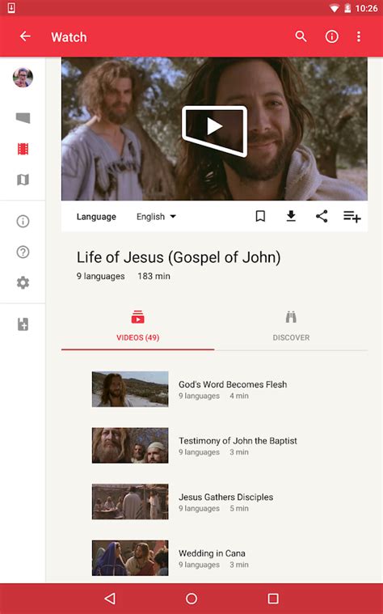This screenshot has height=614, width=383.
Task: Tap the "Life of Jesus (Gospel of John)" title
Action: (x=179, y=258)
